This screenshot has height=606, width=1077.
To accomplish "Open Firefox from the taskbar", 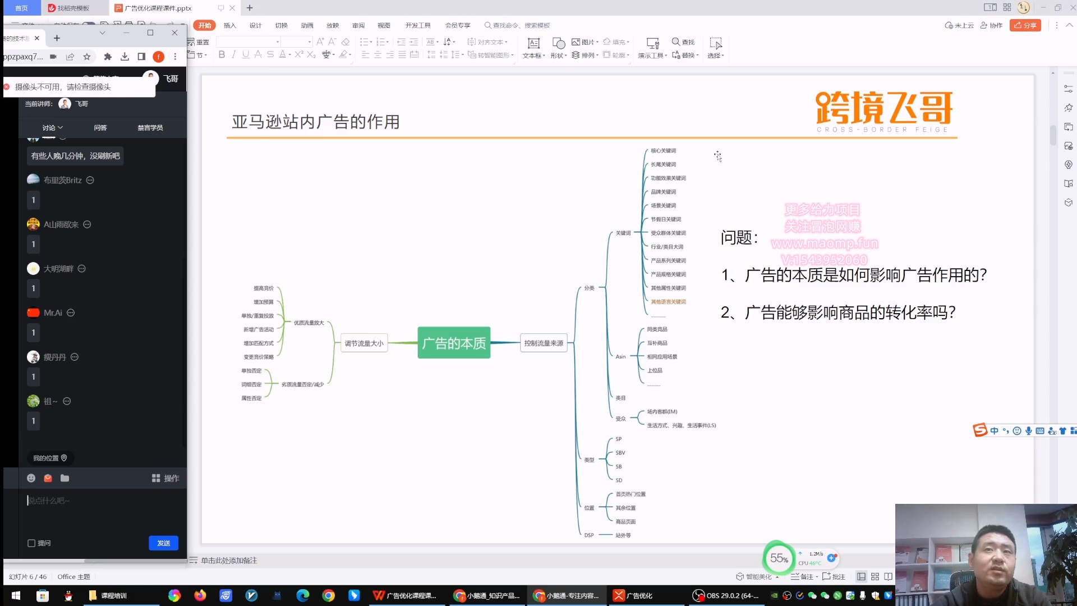I will point(200,595).
